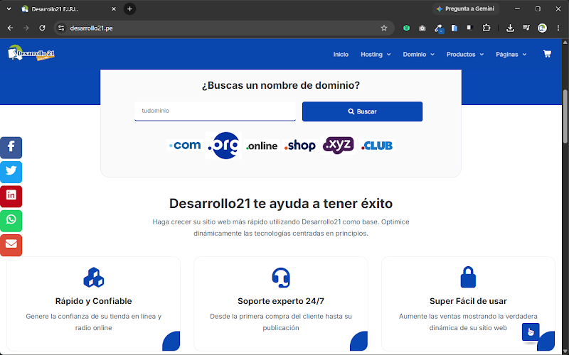Image resolution: width=569 pixels, height=355 pixels.
Task: Open the extensions puzzle icon
Action: pyautogui.click(x=486, y=28)
